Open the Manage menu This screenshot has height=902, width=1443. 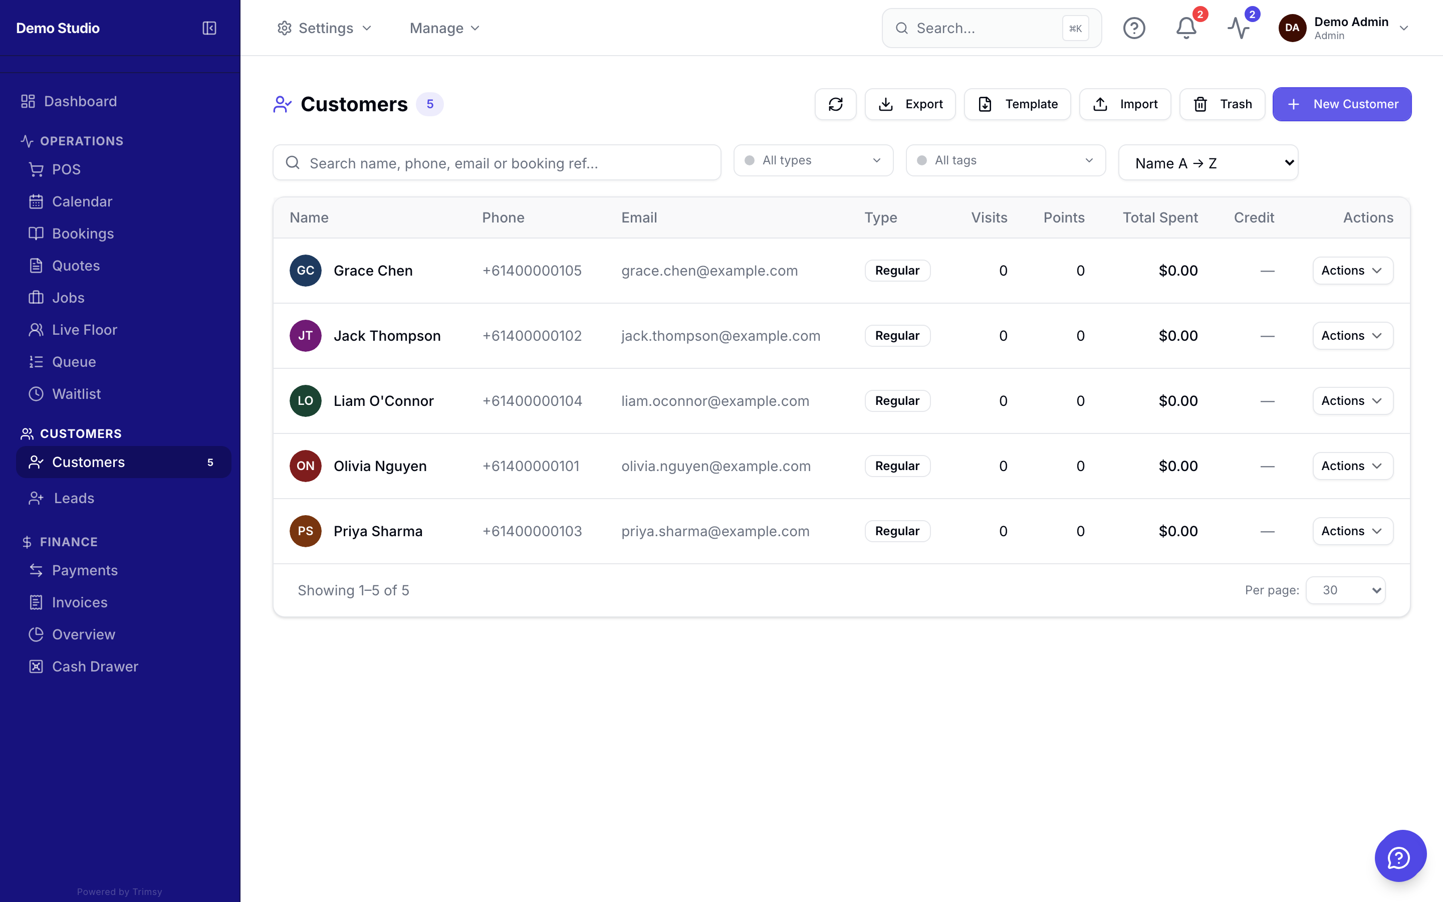click(445, 28)
